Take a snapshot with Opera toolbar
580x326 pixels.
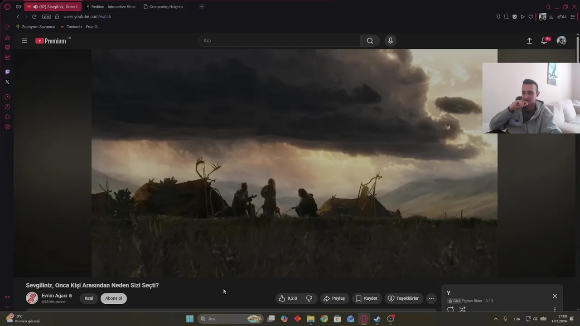tap(506, 17)
